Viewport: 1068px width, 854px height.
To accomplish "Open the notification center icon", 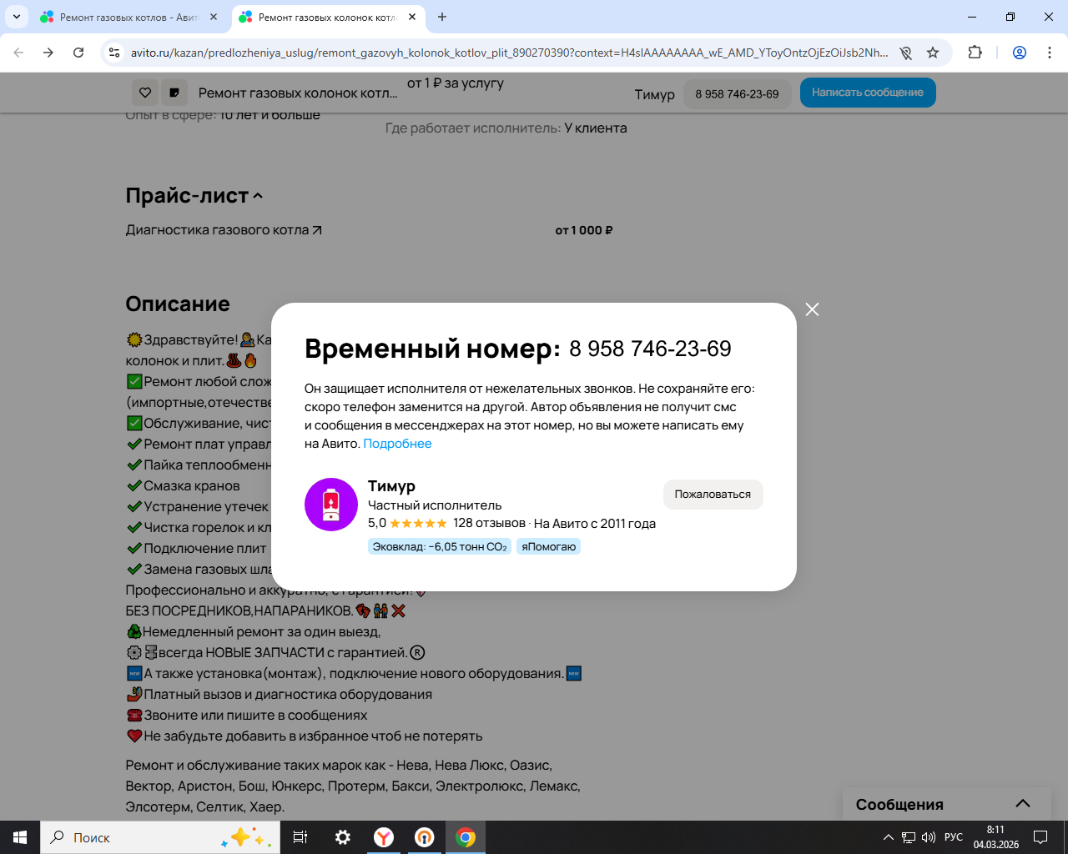I will point(1040,837).
